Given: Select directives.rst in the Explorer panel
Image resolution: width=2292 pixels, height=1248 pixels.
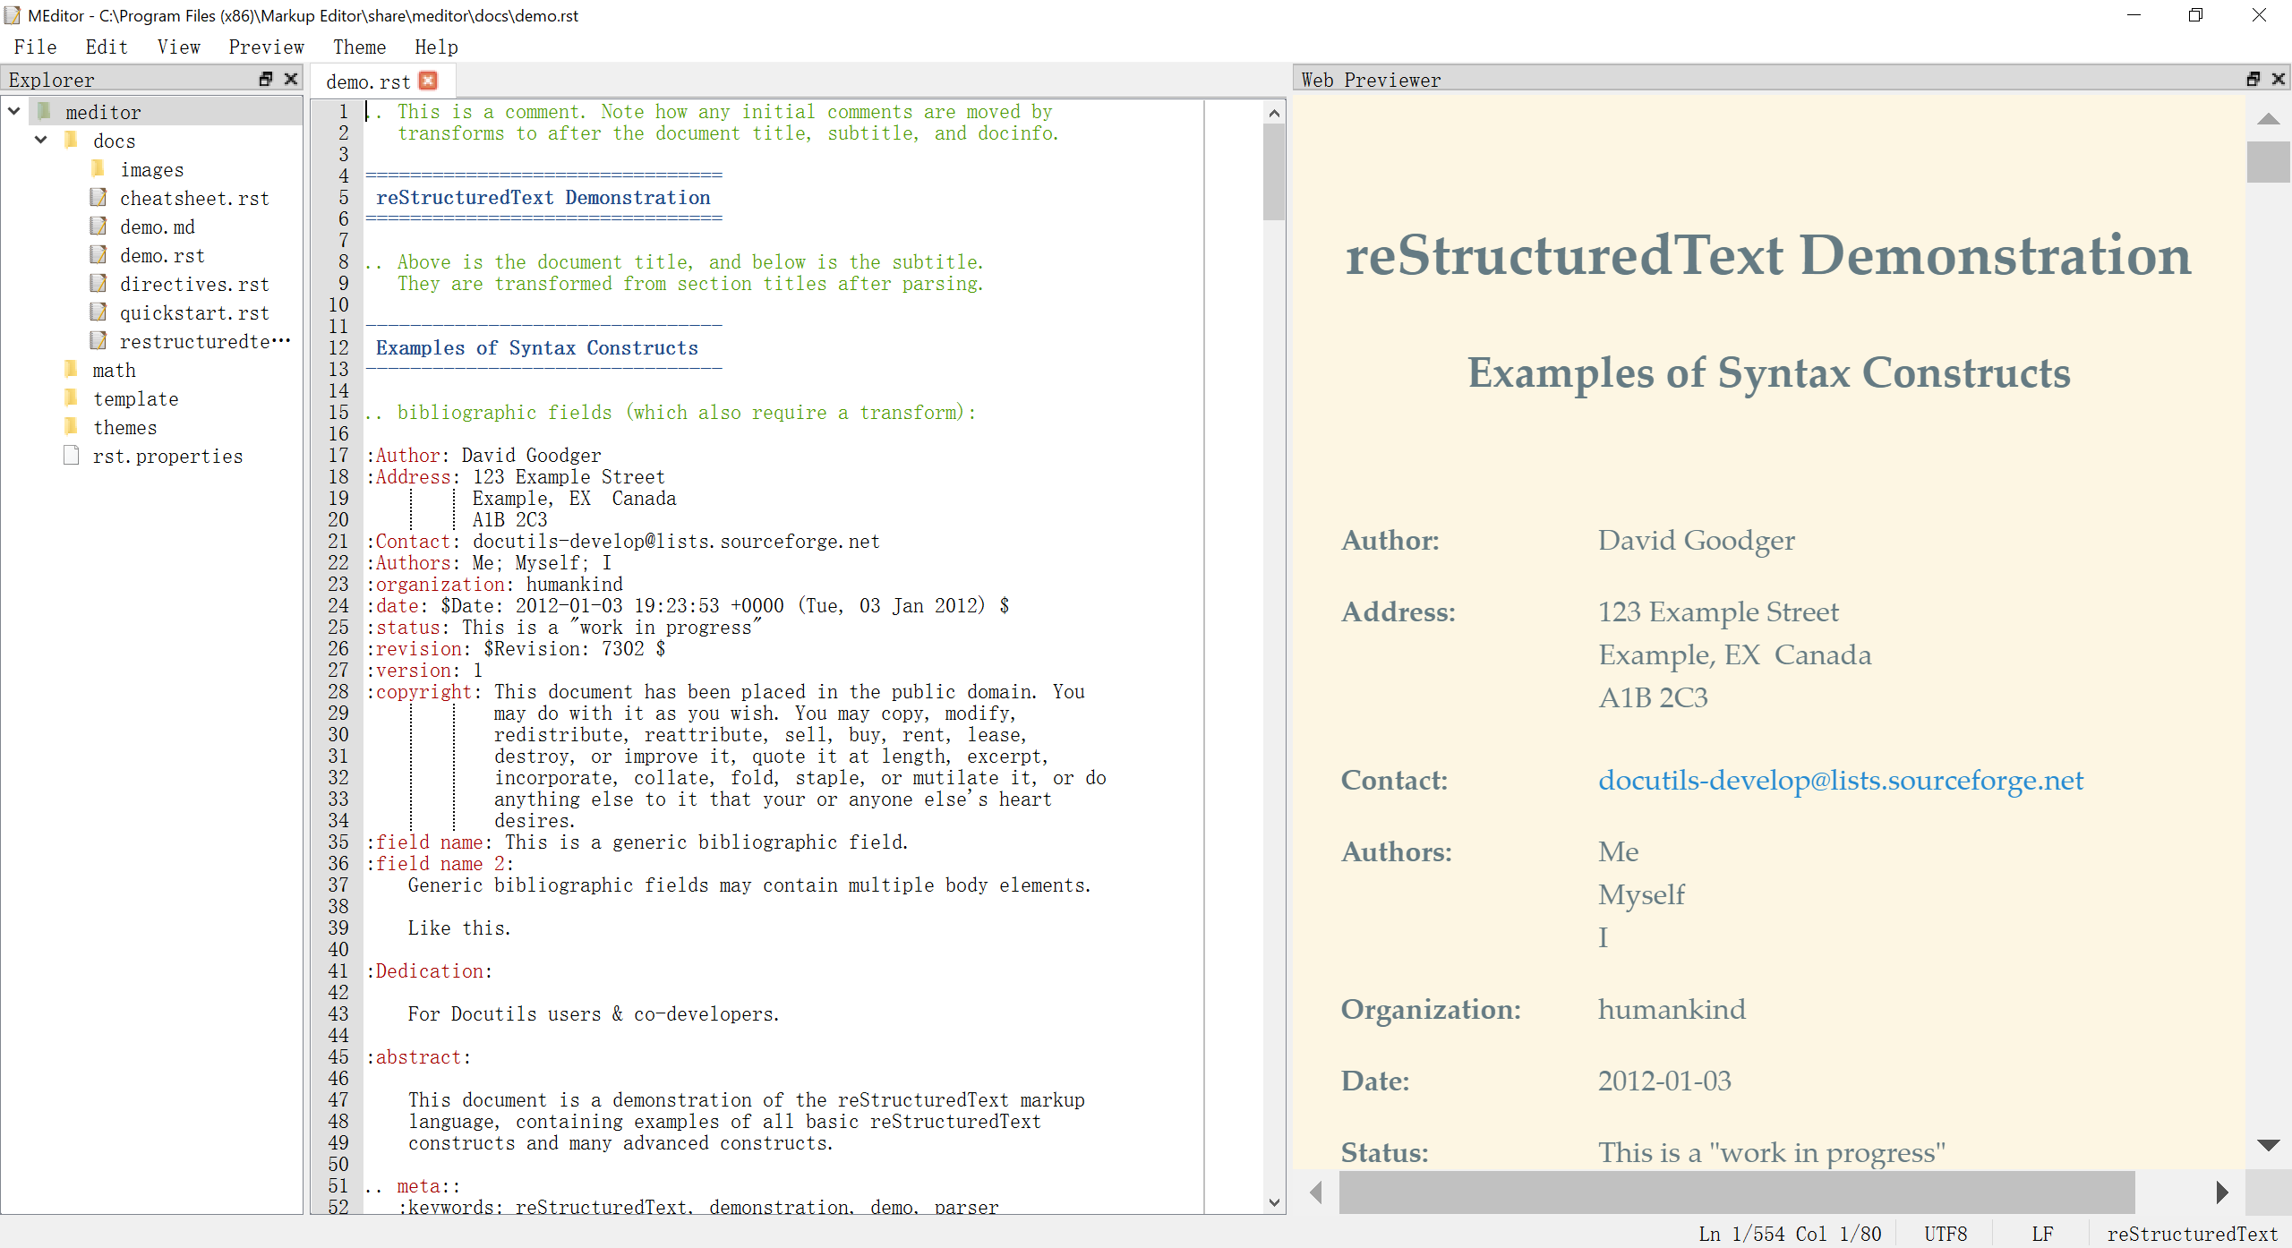Looking at the screenshot, I should click(x=193, y=283).
